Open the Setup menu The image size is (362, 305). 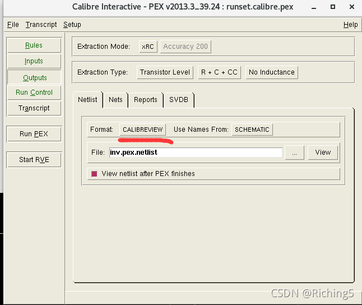pos(72,25)
